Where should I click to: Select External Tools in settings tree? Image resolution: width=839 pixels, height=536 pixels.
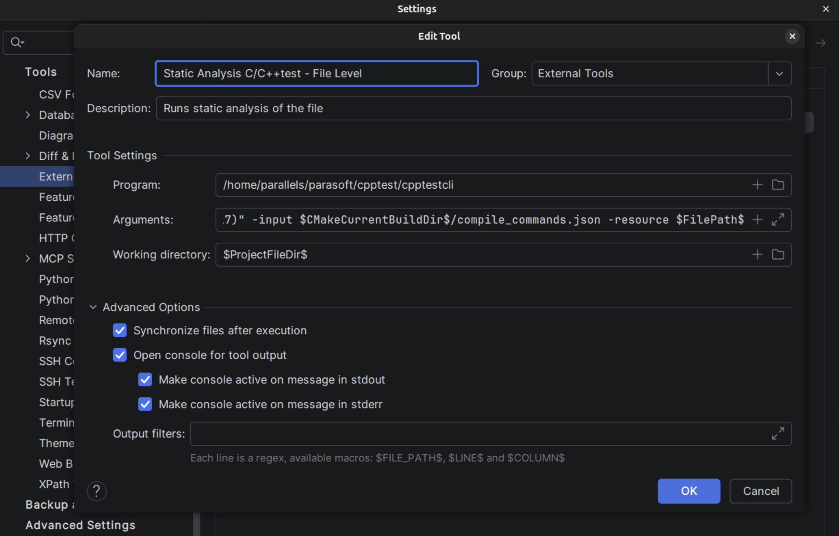[x=37, y=176]
